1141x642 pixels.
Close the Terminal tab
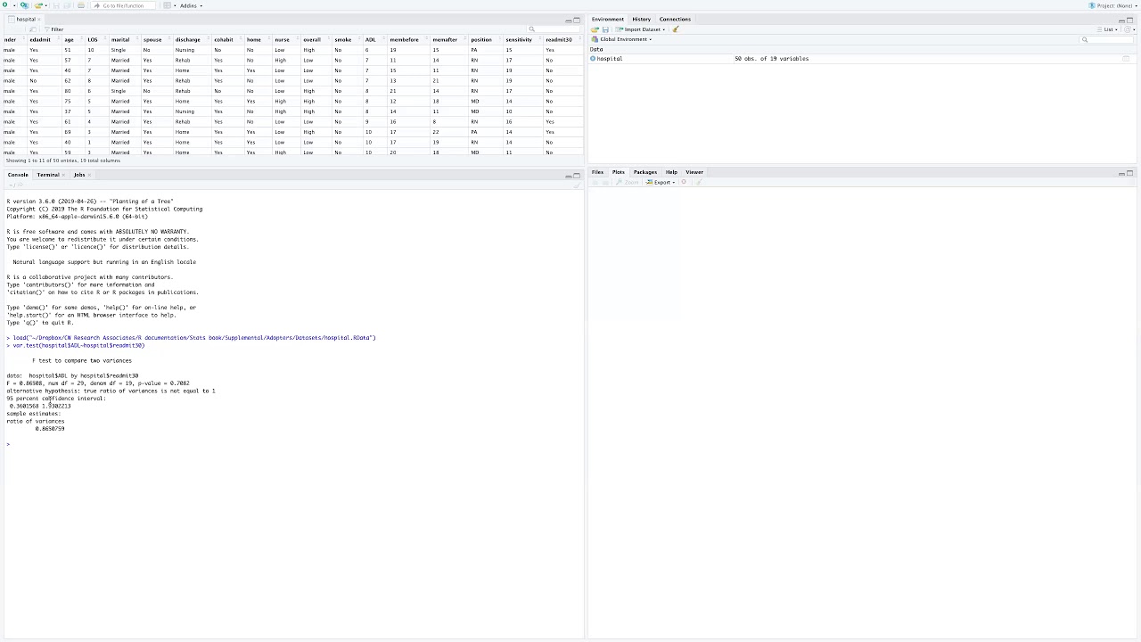coord(63,175)
